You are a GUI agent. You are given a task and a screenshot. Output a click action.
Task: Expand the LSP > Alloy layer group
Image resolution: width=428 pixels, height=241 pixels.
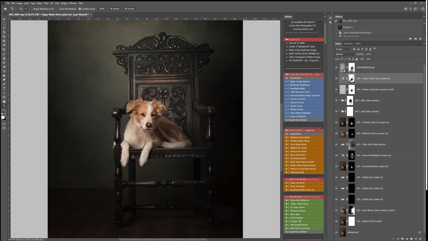[x=340, y=100]
